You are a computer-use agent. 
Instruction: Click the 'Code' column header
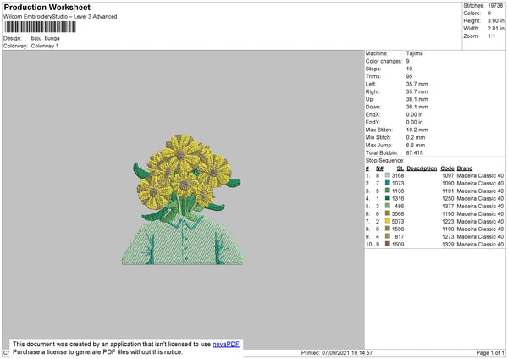[447, 168]
